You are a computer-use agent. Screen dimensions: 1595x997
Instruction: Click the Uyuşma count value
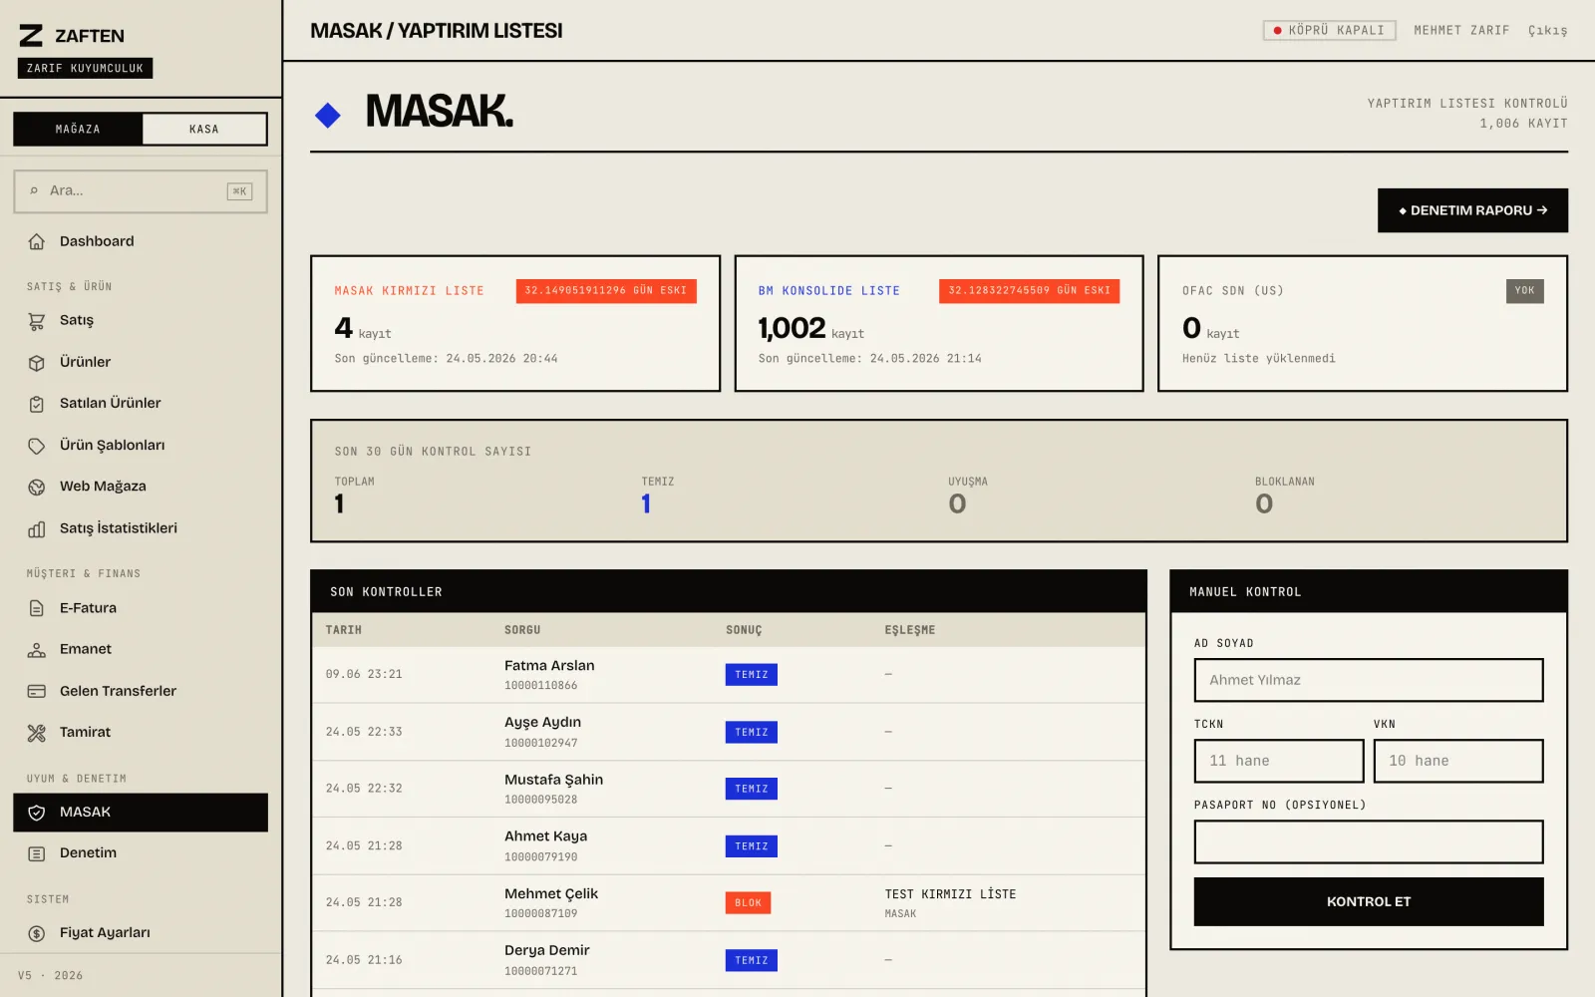point(957,504)
